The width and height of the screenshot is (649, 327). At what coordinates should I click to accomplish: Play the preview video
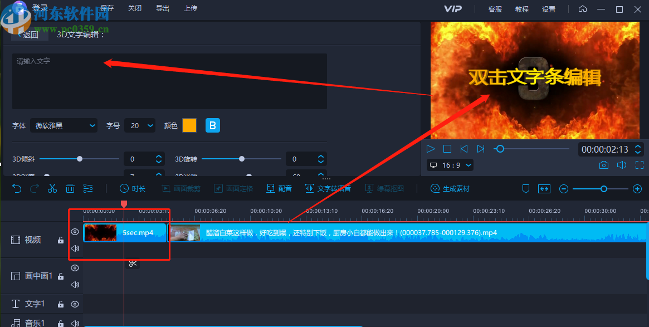pyautogui.click(x=431, y=149)
